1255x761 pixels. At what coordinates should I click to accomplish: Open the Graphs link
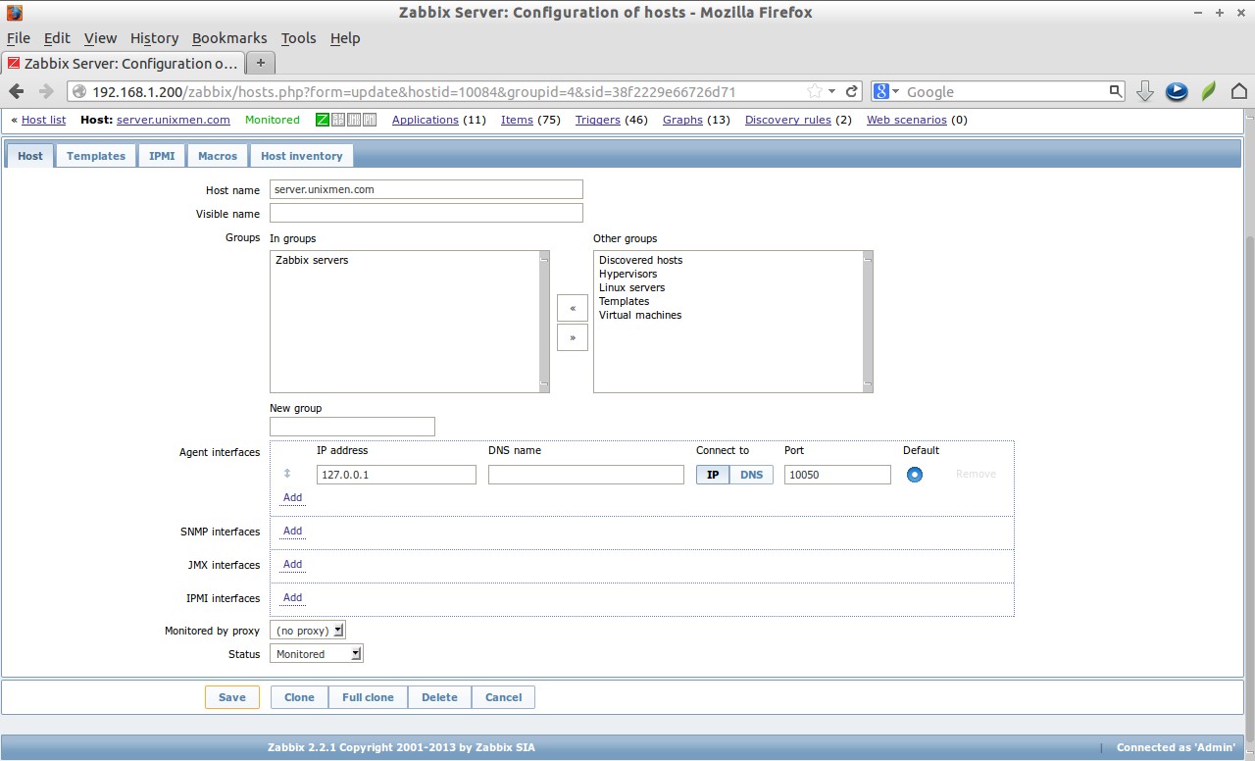pyautogui.click(x=682, y=120)
